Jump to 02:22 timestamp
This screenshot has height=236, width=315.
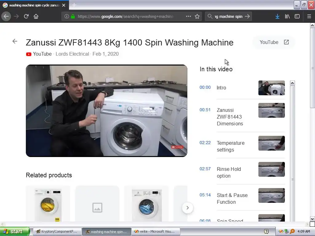pyautogui.click(x=205, y=143)
